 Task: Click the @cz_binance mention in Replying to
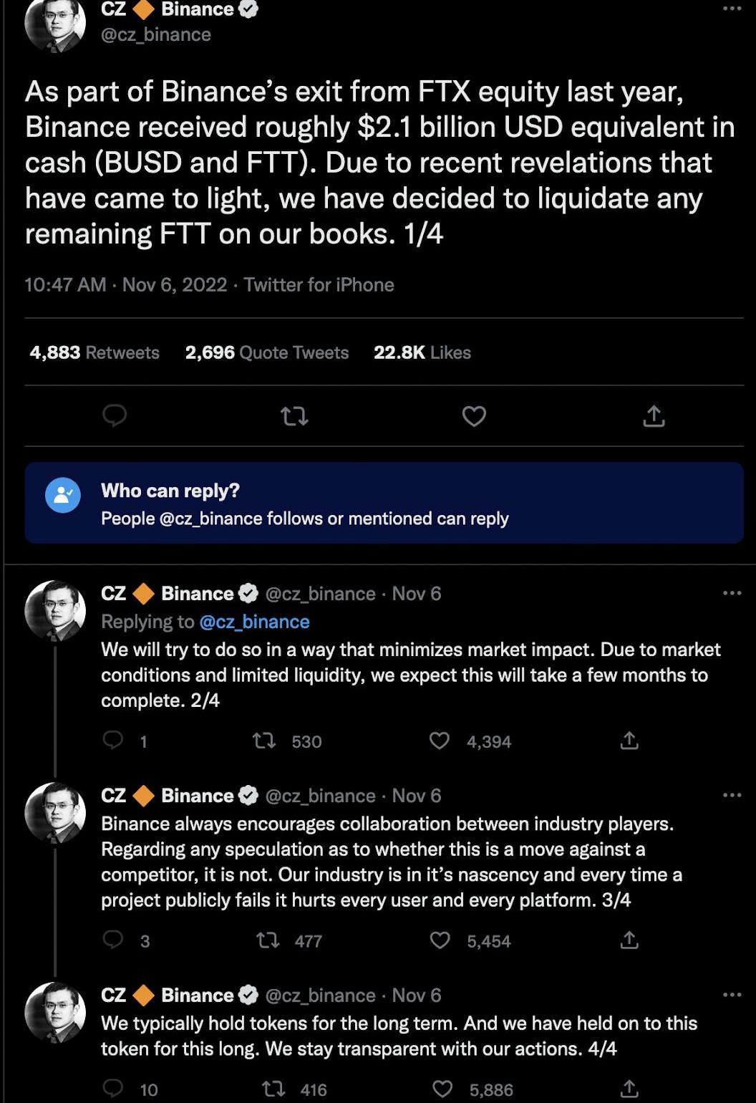pyautogui.click(x=254, y=622)
